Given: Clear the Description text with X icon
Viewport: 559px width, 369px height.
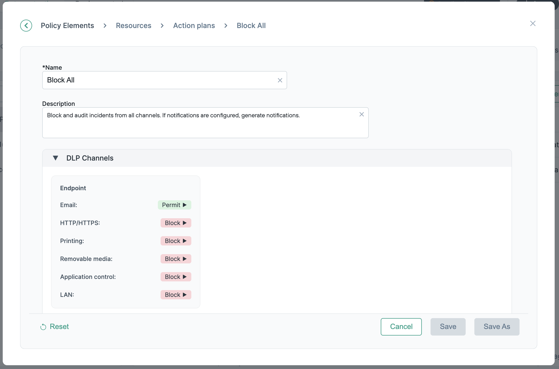Looking at the screenshot, I should point(361,115).
